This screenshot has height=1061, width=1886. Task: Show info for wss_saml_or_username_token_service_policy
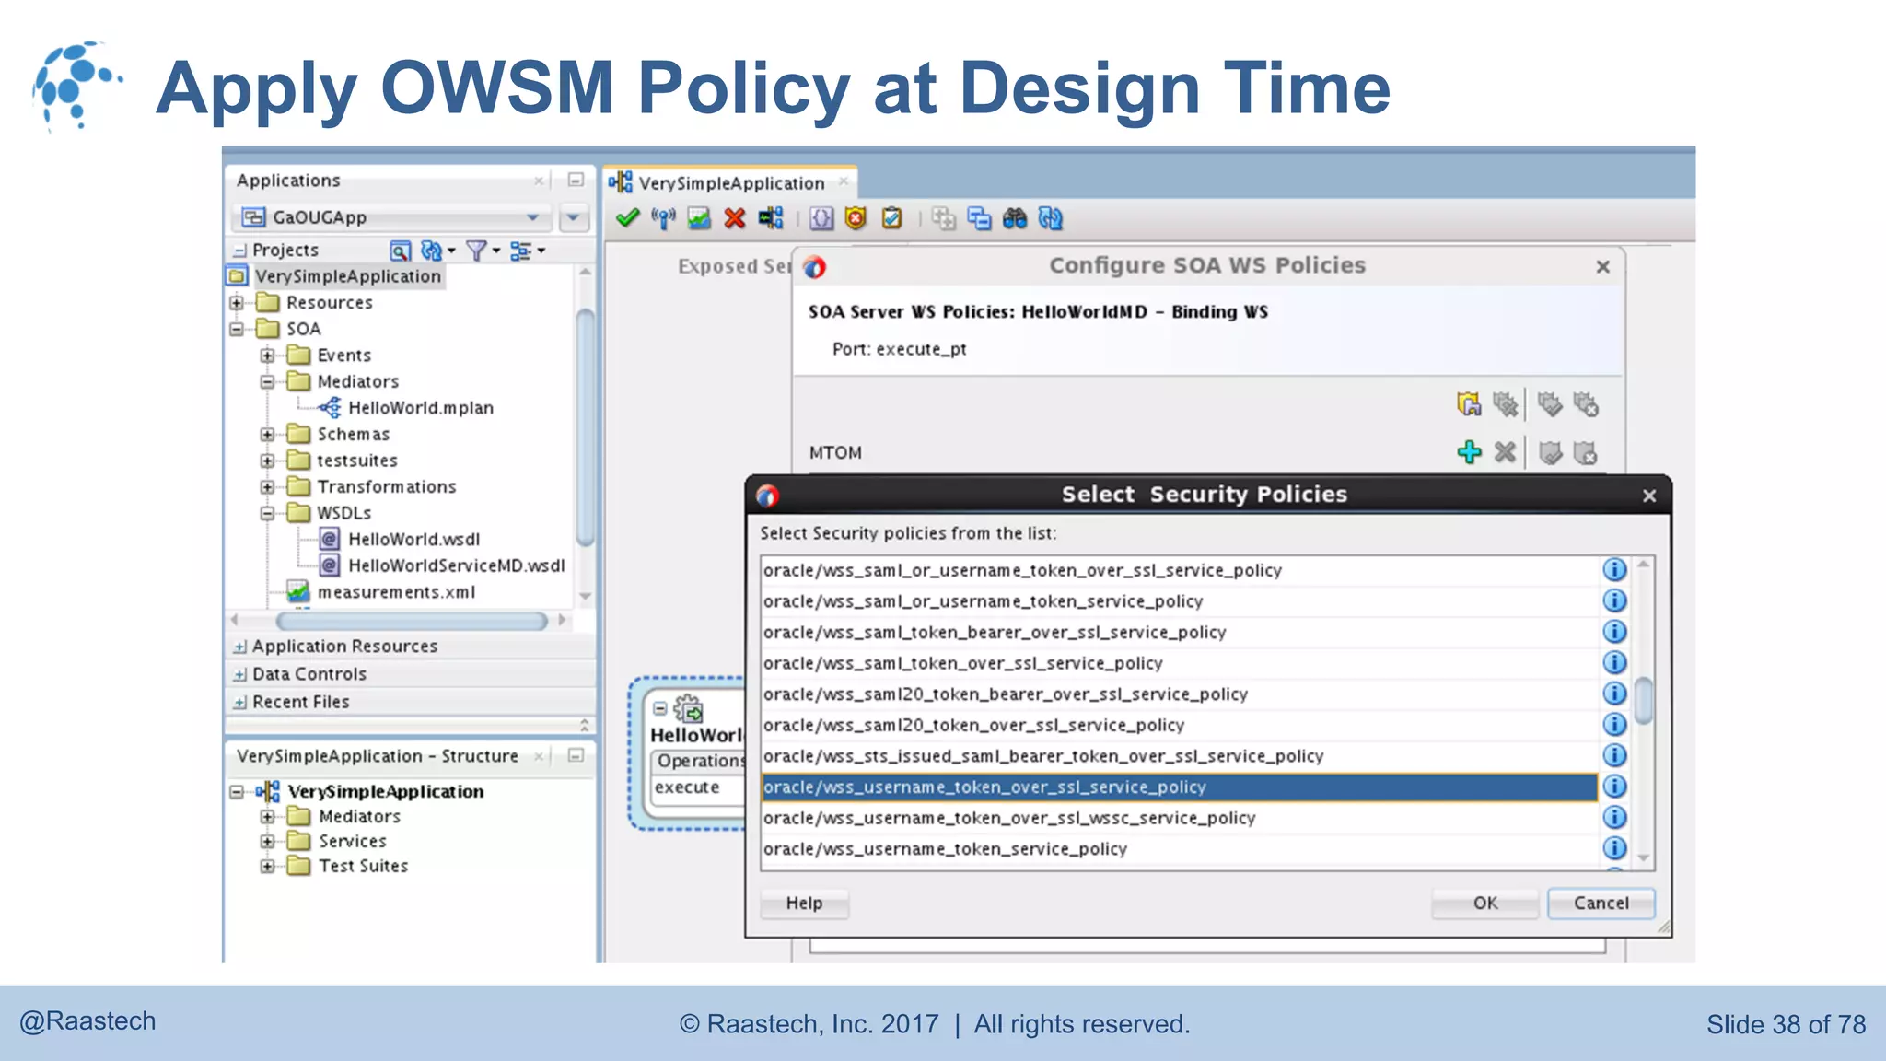(x=1614, y=600)
